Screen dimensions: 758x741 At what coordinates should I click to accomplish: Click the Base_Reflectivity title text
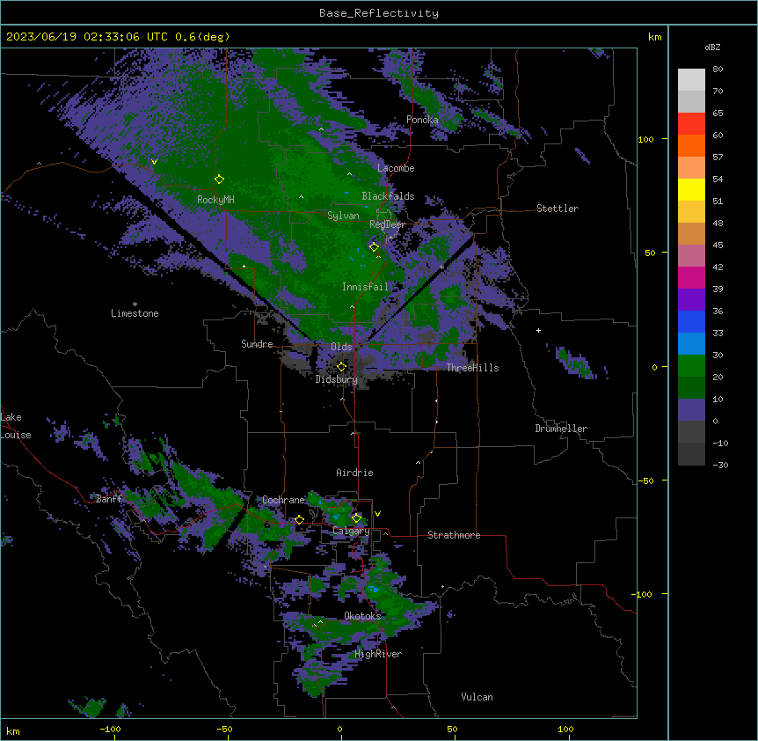coord(379,13)
